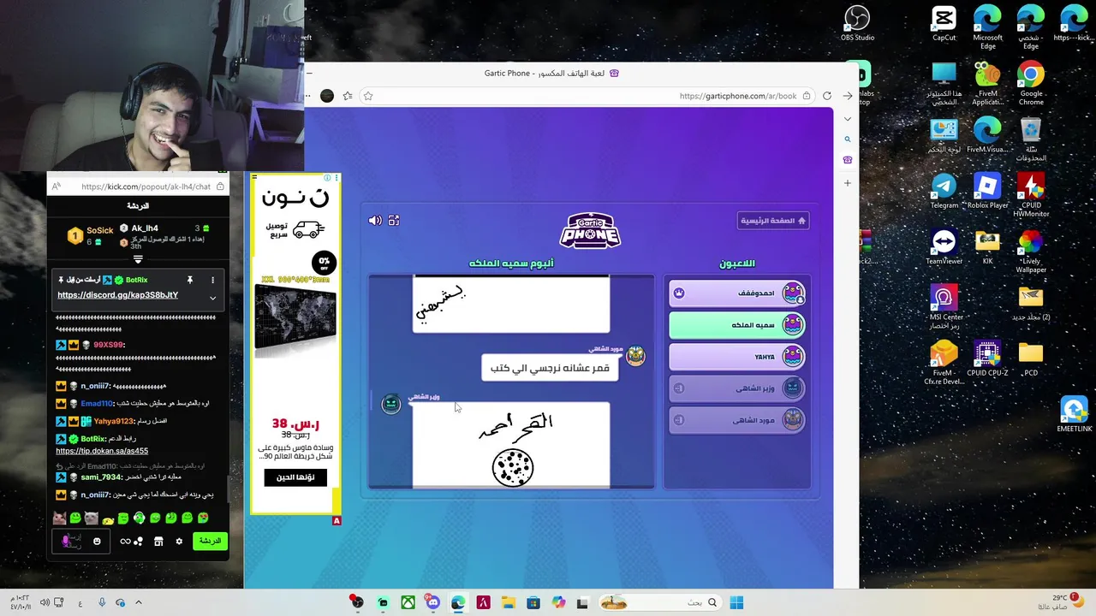The width and height of the screenshot is (1096, 616).
Task: Open the tip.dokan.sa support link
Action: pyautogui.click(x=102, y=451)
